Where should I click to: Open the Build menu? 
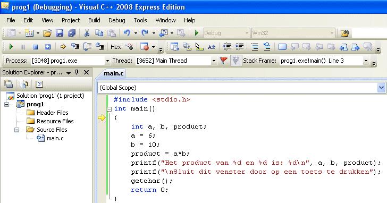tap(94, 20)
